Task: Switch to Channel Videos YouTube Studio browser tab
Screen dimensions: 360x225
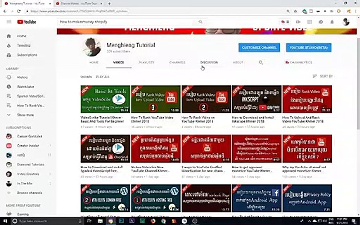Action: tap(79, 4)
